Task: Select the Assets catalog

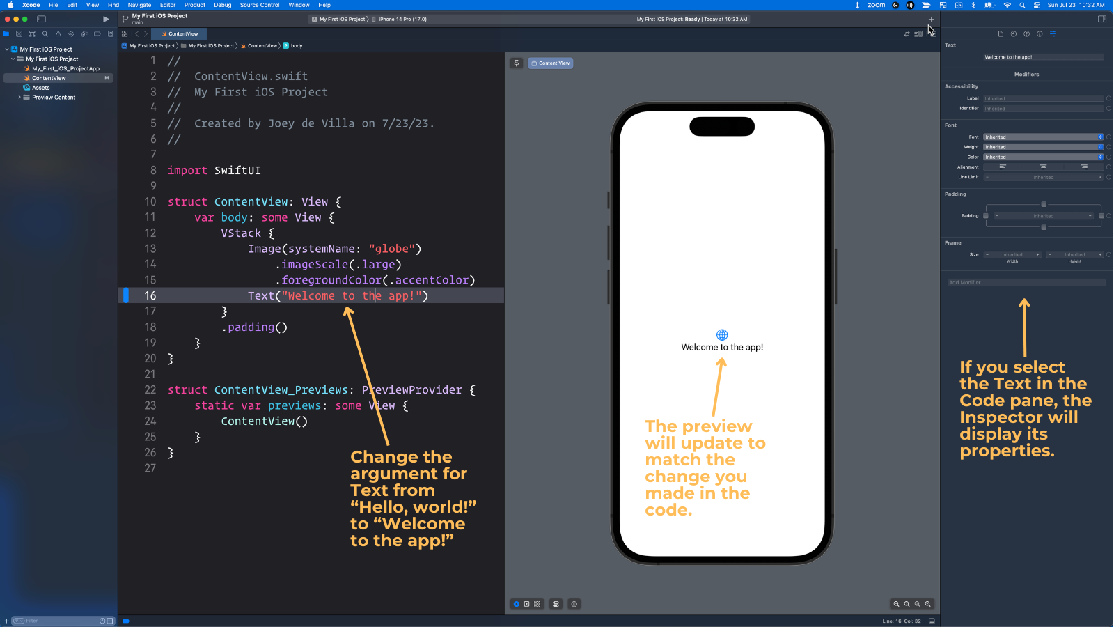Action: [x=40, y=88]
